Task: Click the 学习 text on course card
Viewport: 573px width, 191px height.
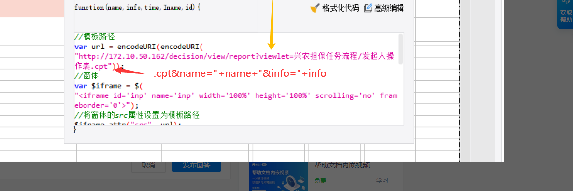Action: 382,181
